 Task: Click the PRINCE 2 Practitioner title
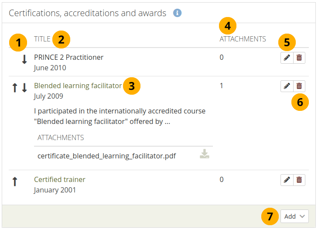pyautogui.click(x=68, y=57)
